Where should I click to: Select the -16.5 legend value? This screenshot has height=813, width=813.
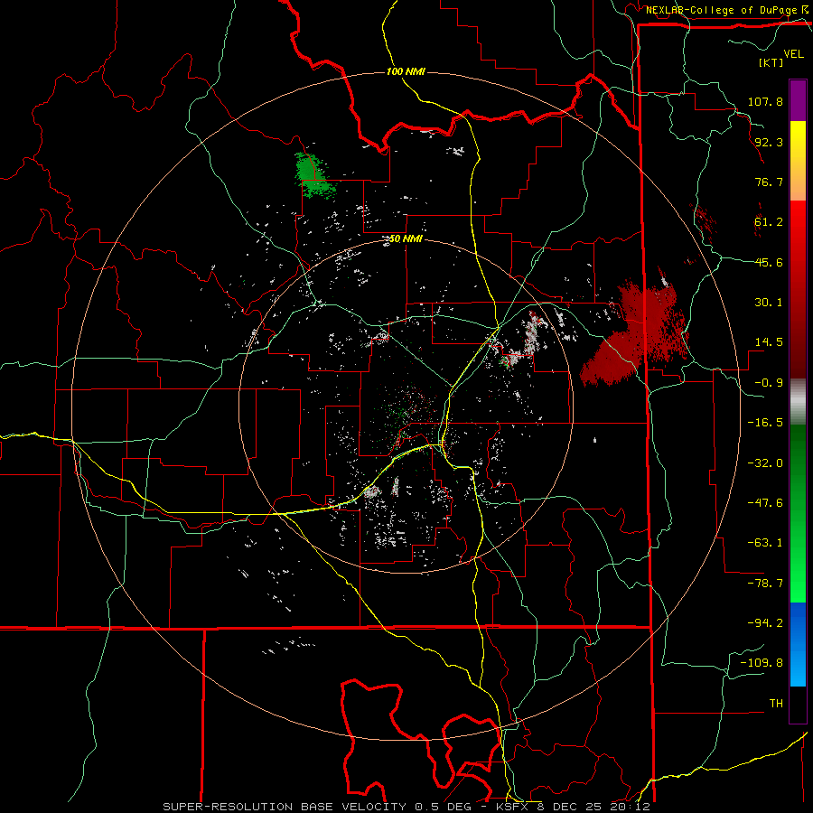(765, 423)
